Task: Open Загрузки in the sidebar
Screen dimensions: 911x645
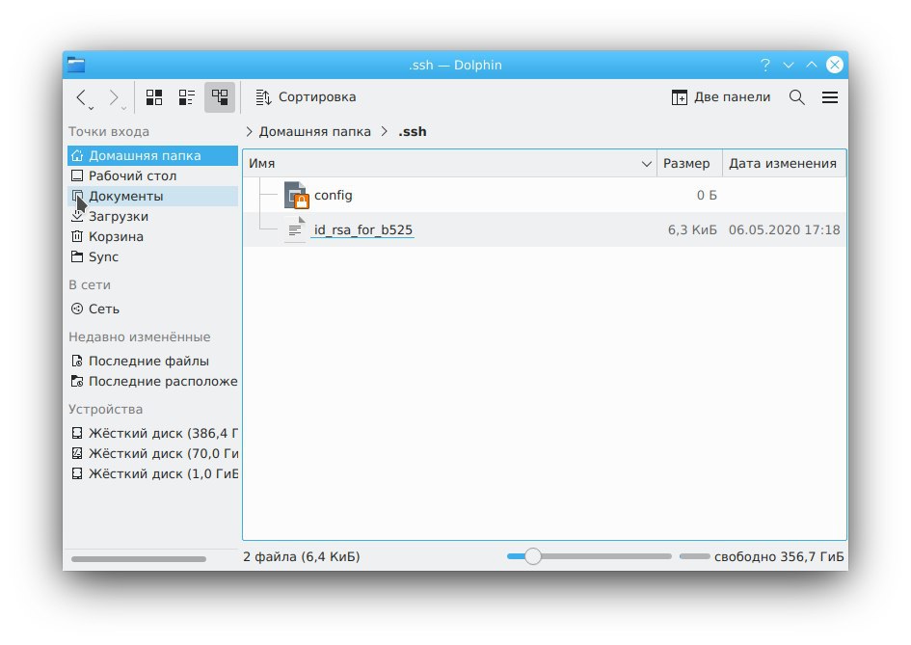Action: pos(153,216)
